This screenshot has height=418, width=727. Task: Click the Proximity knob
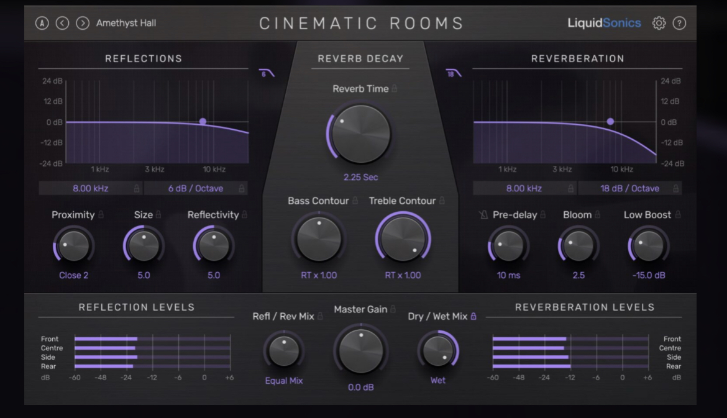click(x=73, y=246)
